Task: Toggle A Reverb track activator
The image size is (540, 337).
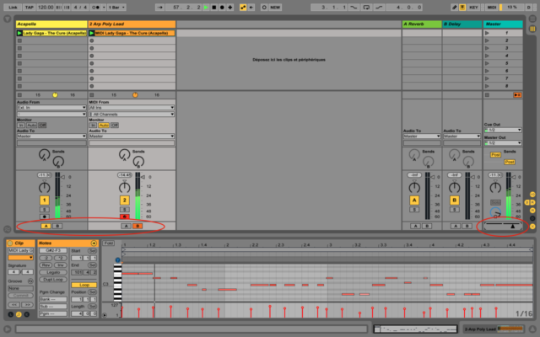Action: tap(414, 201)
